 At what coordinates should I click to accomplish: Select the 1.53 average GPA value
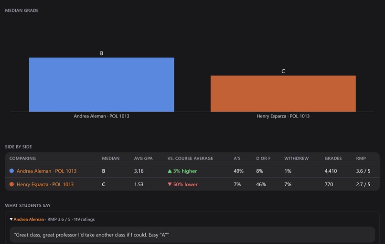click(x=139, y=184)
